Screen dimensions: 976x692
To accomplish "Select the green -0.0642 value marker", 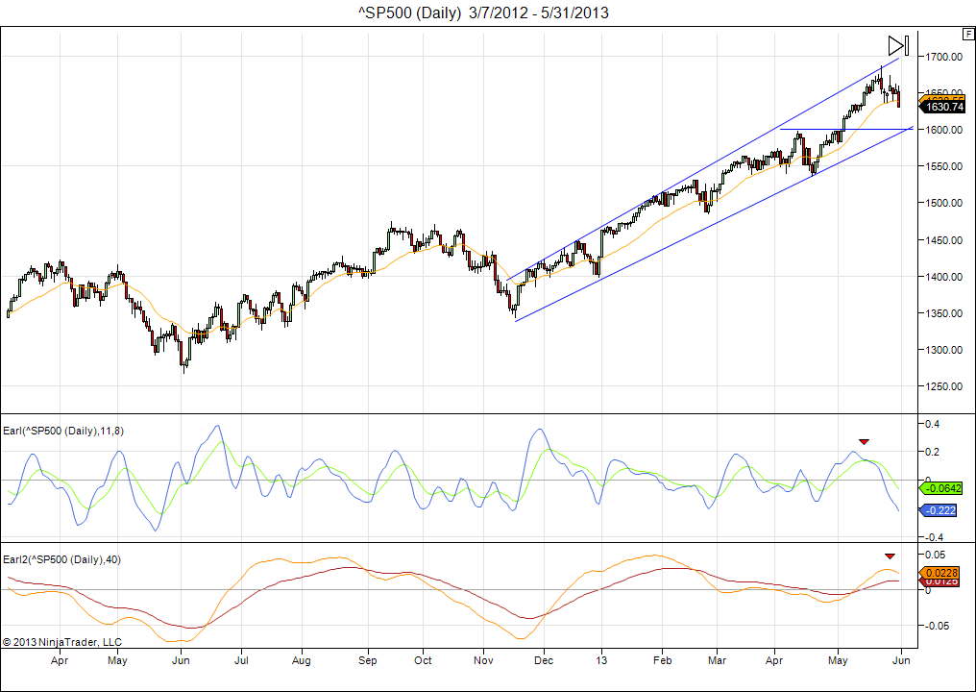I will tap(944, 488).
